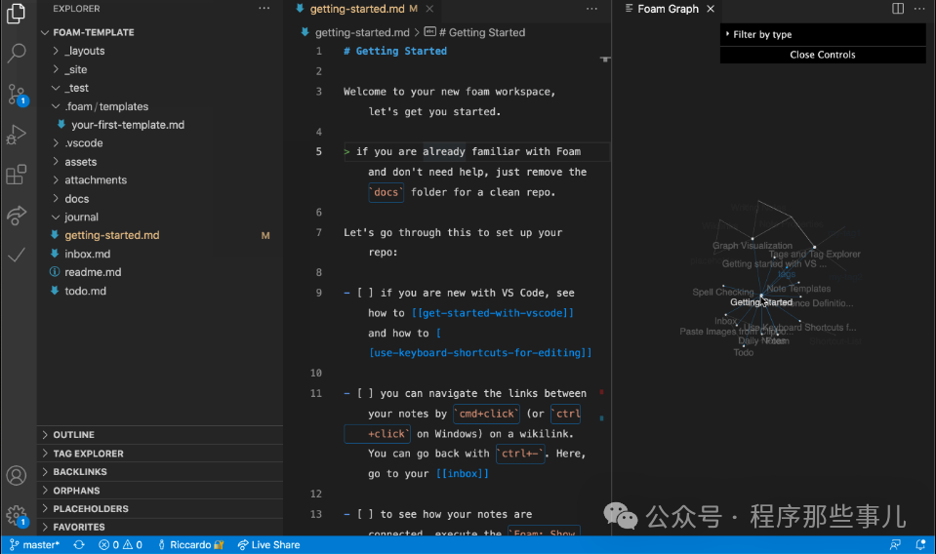936x554 pixels.
Task: Expand Filter by type in graph controls
Action: 823,34
